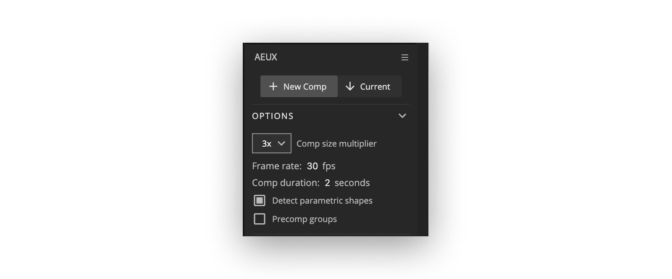
Task: Click the seconds unit text
Action: 352,183
